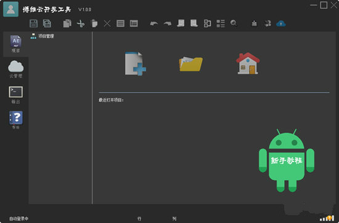The height and width of the screenshot is (223, 339).
Task: Switch to 云管理 cloud panel
Action: [16, 69]
